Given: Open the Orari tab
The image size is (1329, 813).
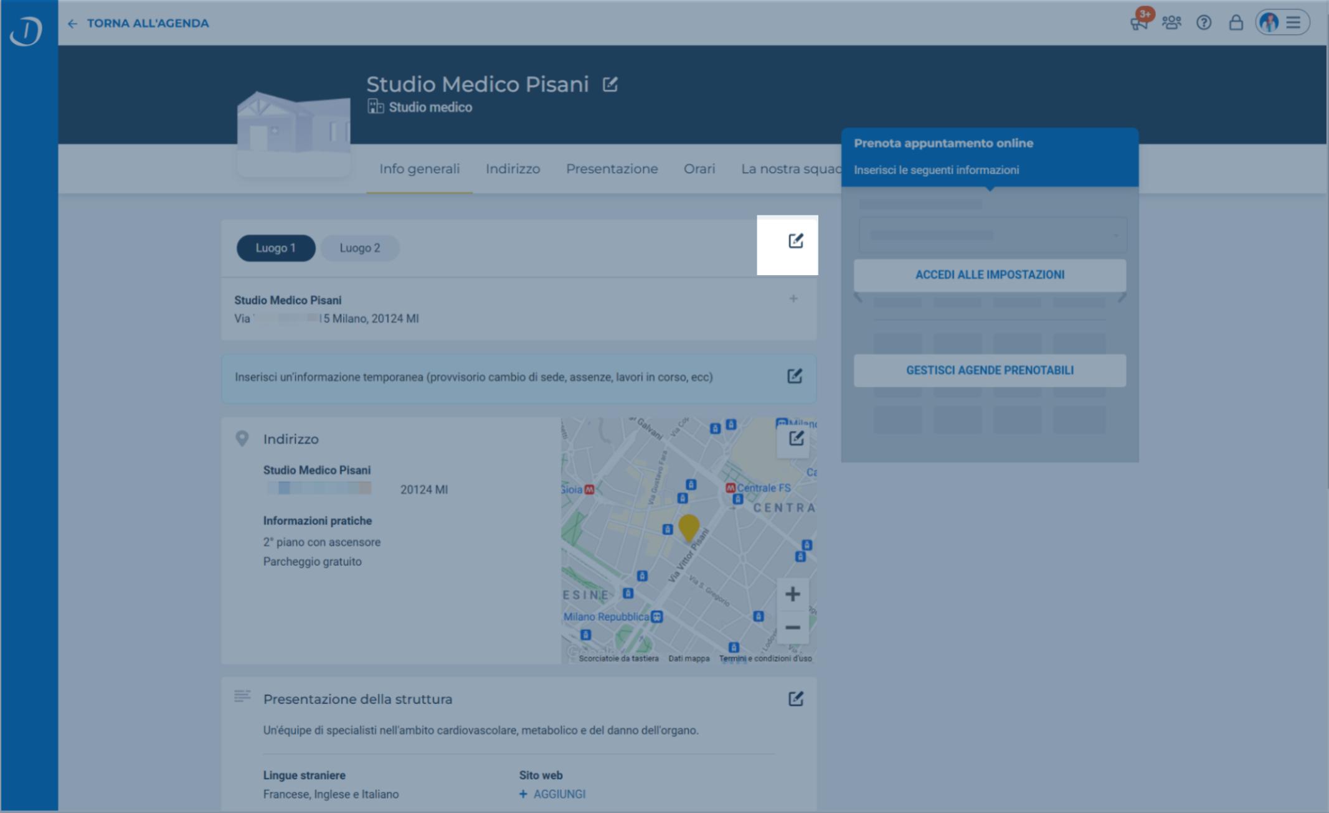Looking at the screenshot, I should point(699,169).
